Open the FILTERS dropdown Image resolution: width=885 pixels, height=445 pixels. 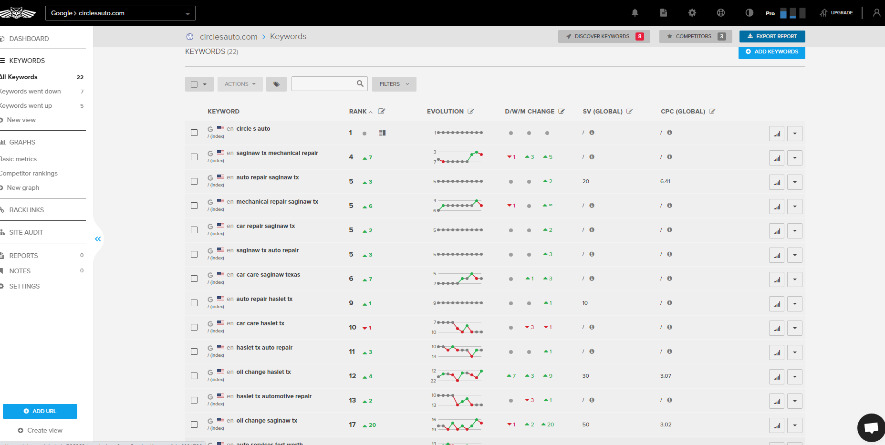(x=394, y=84)
